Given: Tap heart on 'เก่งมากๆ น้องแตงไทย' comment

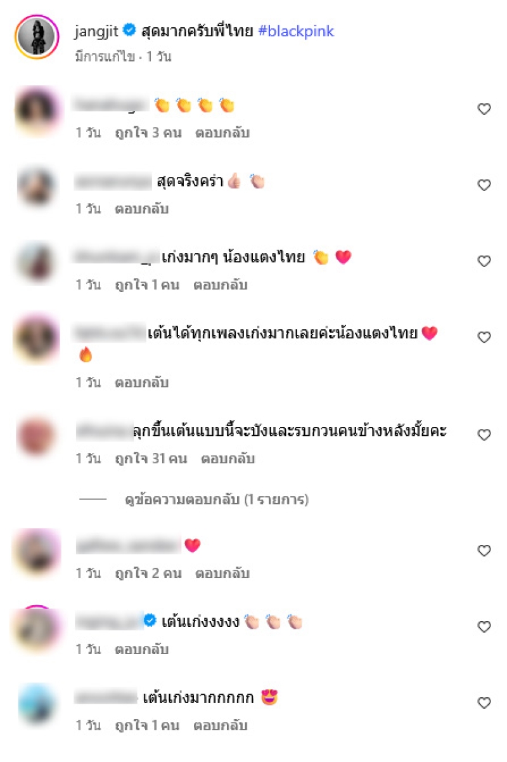Looking at the screenshot, I should click(x=484, y=261).
